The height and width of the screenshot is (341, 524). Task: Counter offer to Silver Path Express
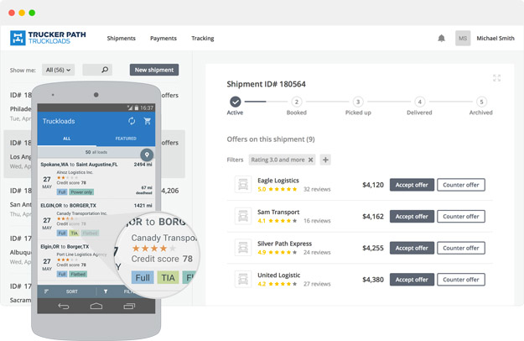coord(461,248)
